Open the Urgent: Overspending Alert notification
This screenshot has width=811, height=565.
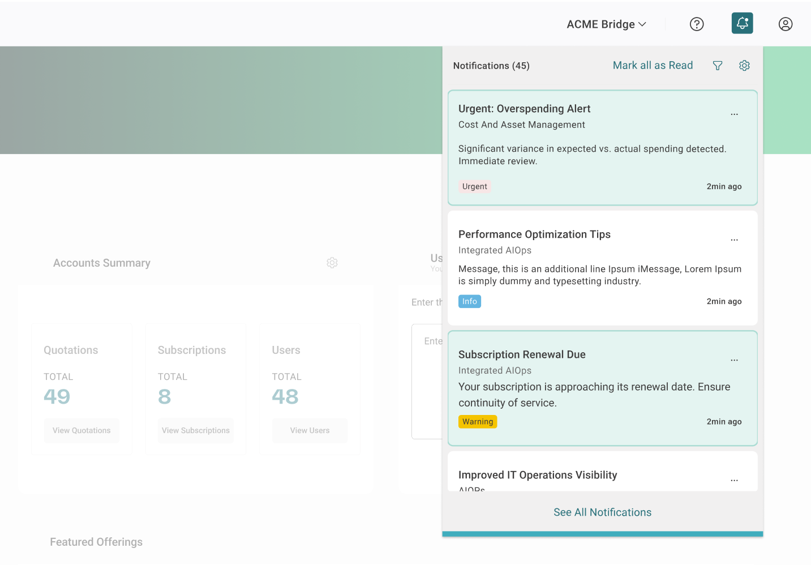click(x=602, y=148)
